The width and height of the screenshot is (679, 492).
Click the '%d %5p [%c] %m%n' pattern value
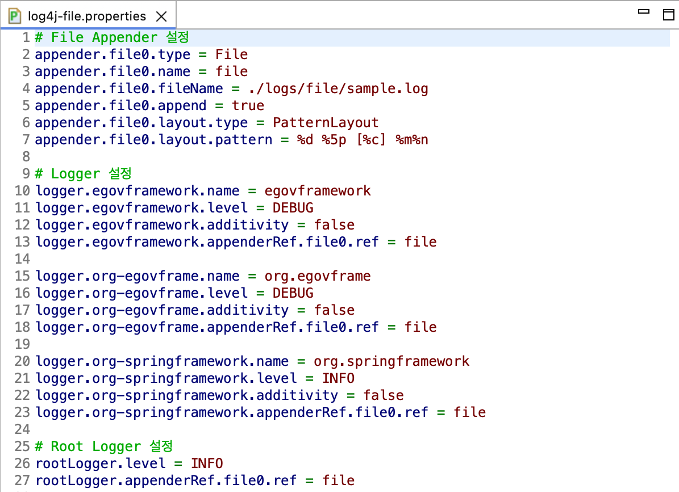coord(363,140)
